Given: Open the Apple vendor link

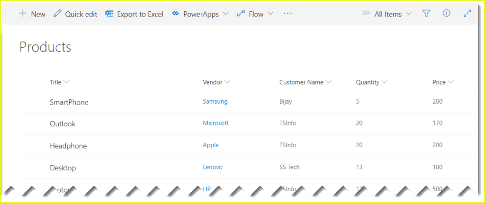Looking at the screenshot, I should 211,145.
